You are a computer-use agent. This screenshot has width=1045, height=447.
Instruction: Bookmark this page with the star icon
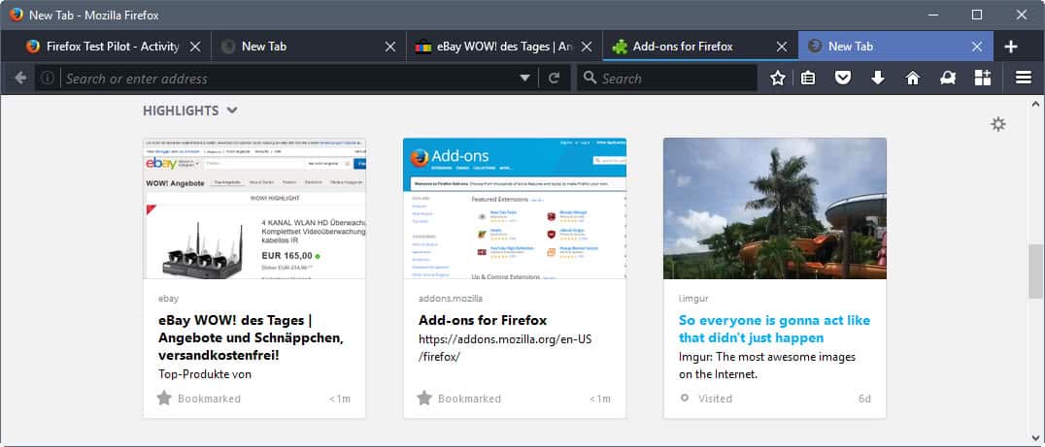click(x=778, y=79)
